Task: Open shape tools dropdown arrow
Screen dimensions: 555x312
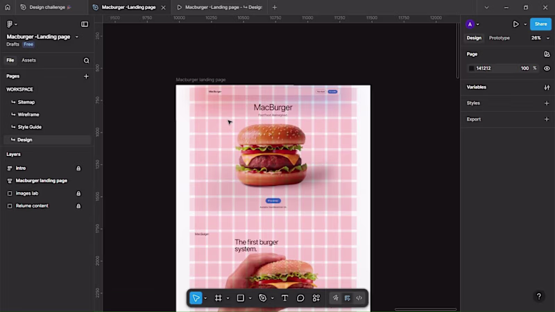Action: click(250, 298)
